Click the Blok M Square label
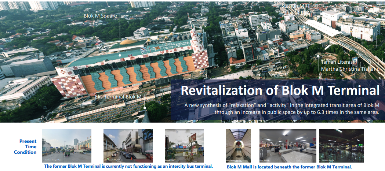The width and height of the screenshot is (385, 171). [x=100, y=16]
